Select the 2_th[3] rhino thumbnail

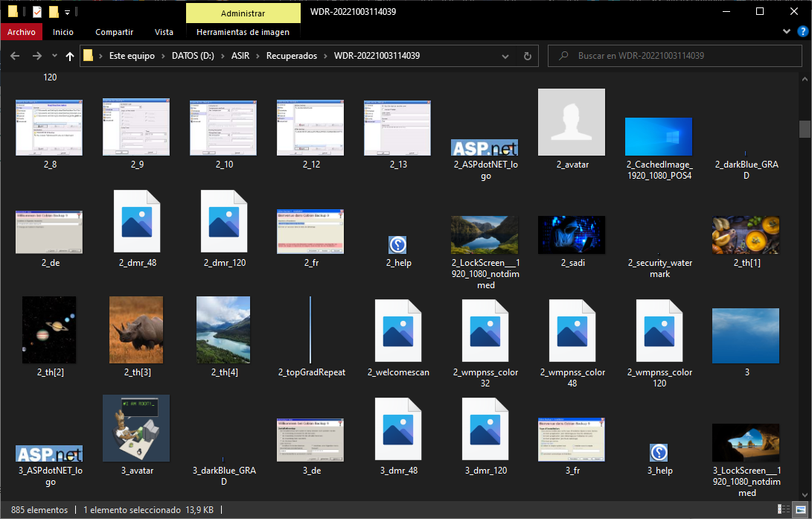pos(136,330)
